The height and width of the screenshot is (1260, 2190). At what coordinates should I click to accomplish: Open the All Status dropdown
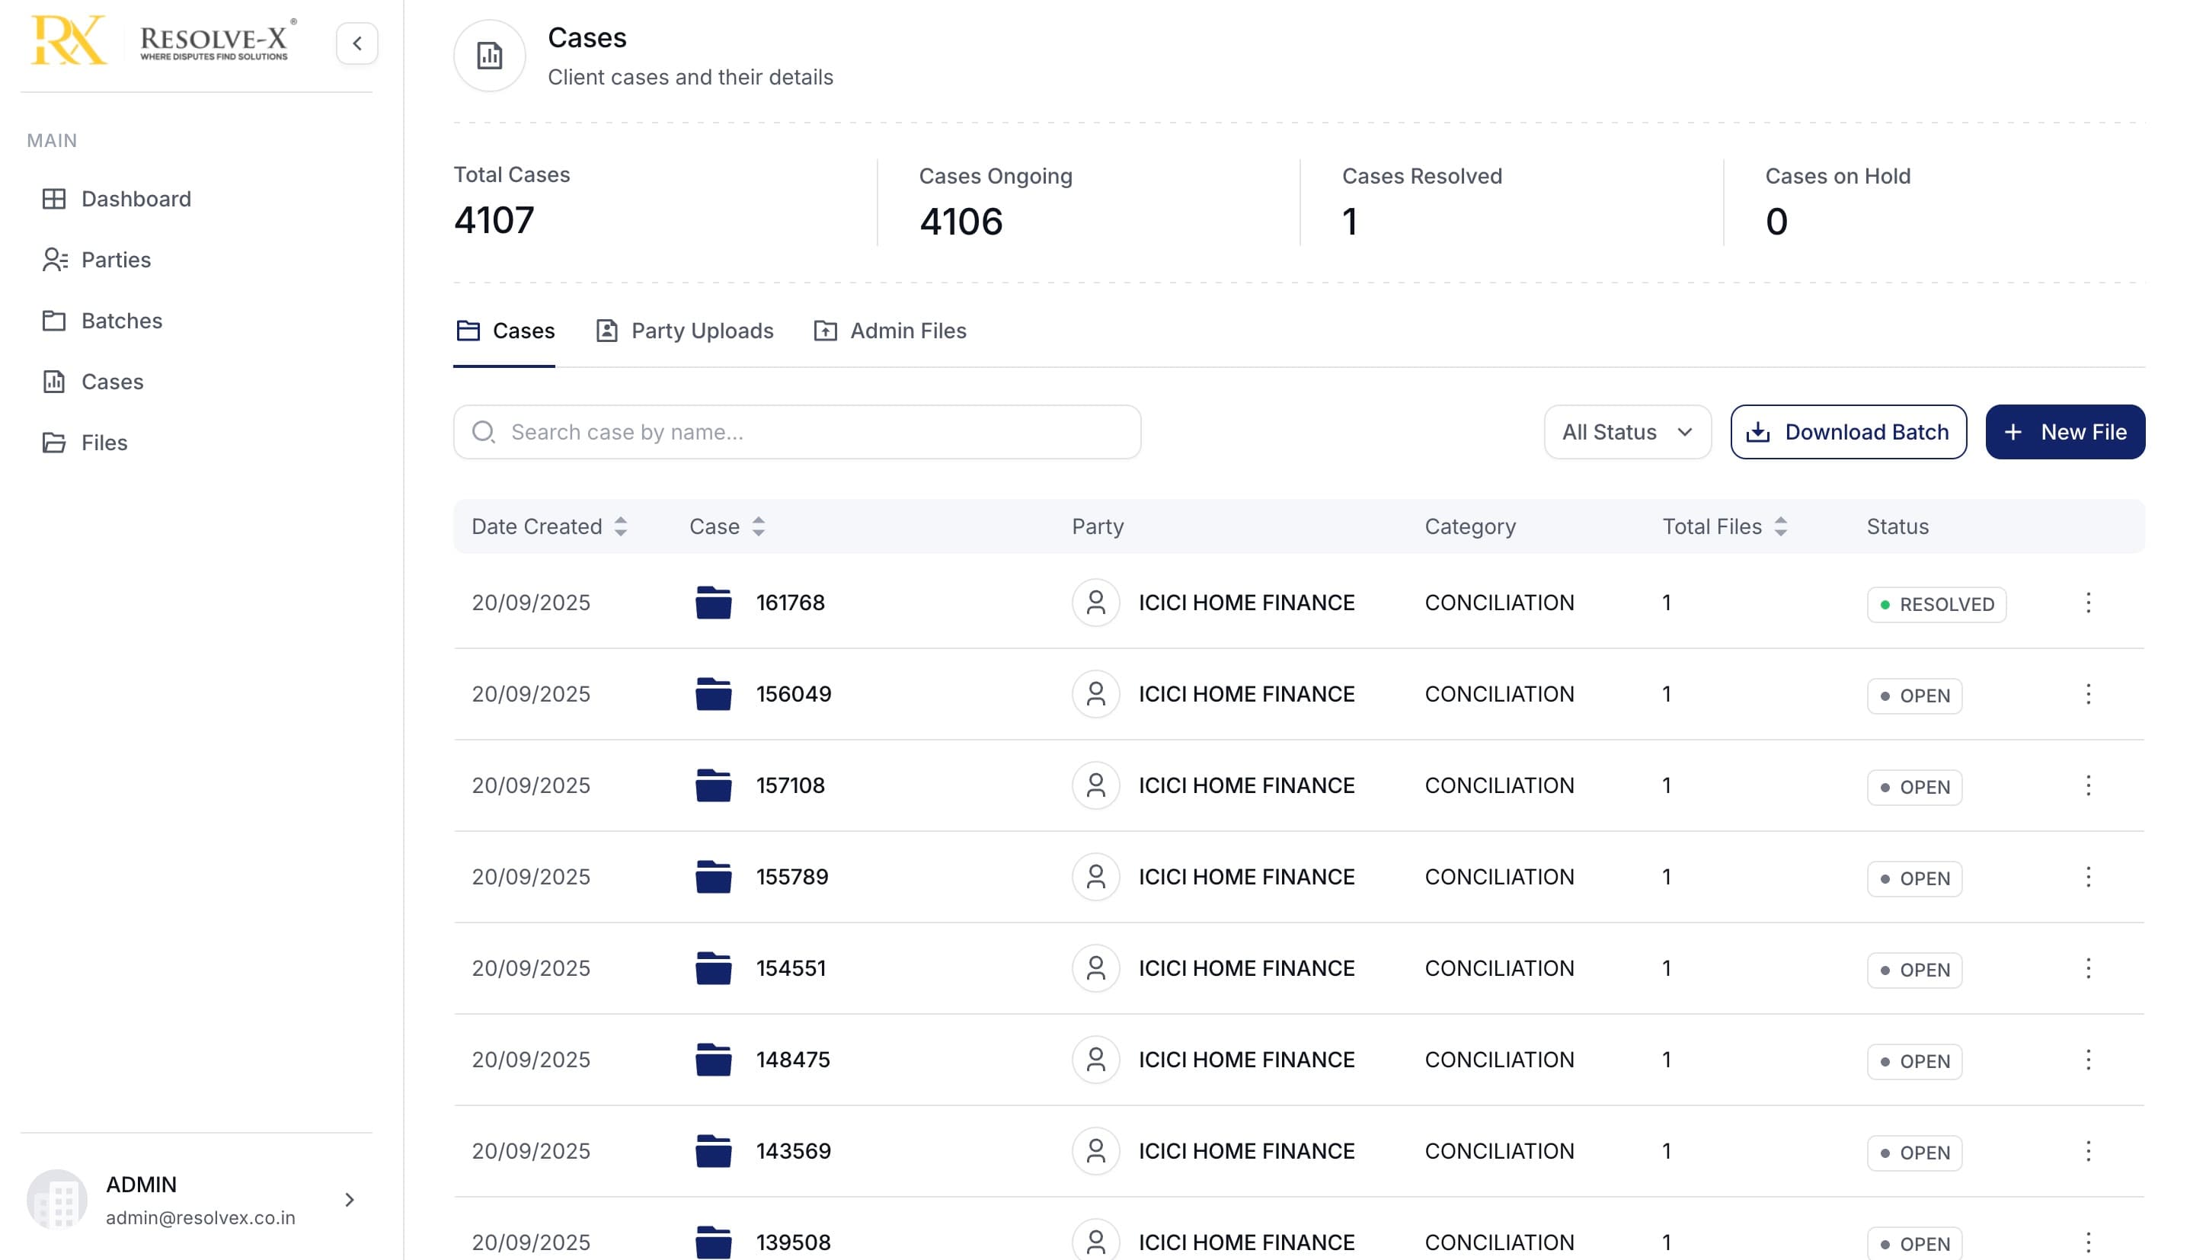(1628, 432)
